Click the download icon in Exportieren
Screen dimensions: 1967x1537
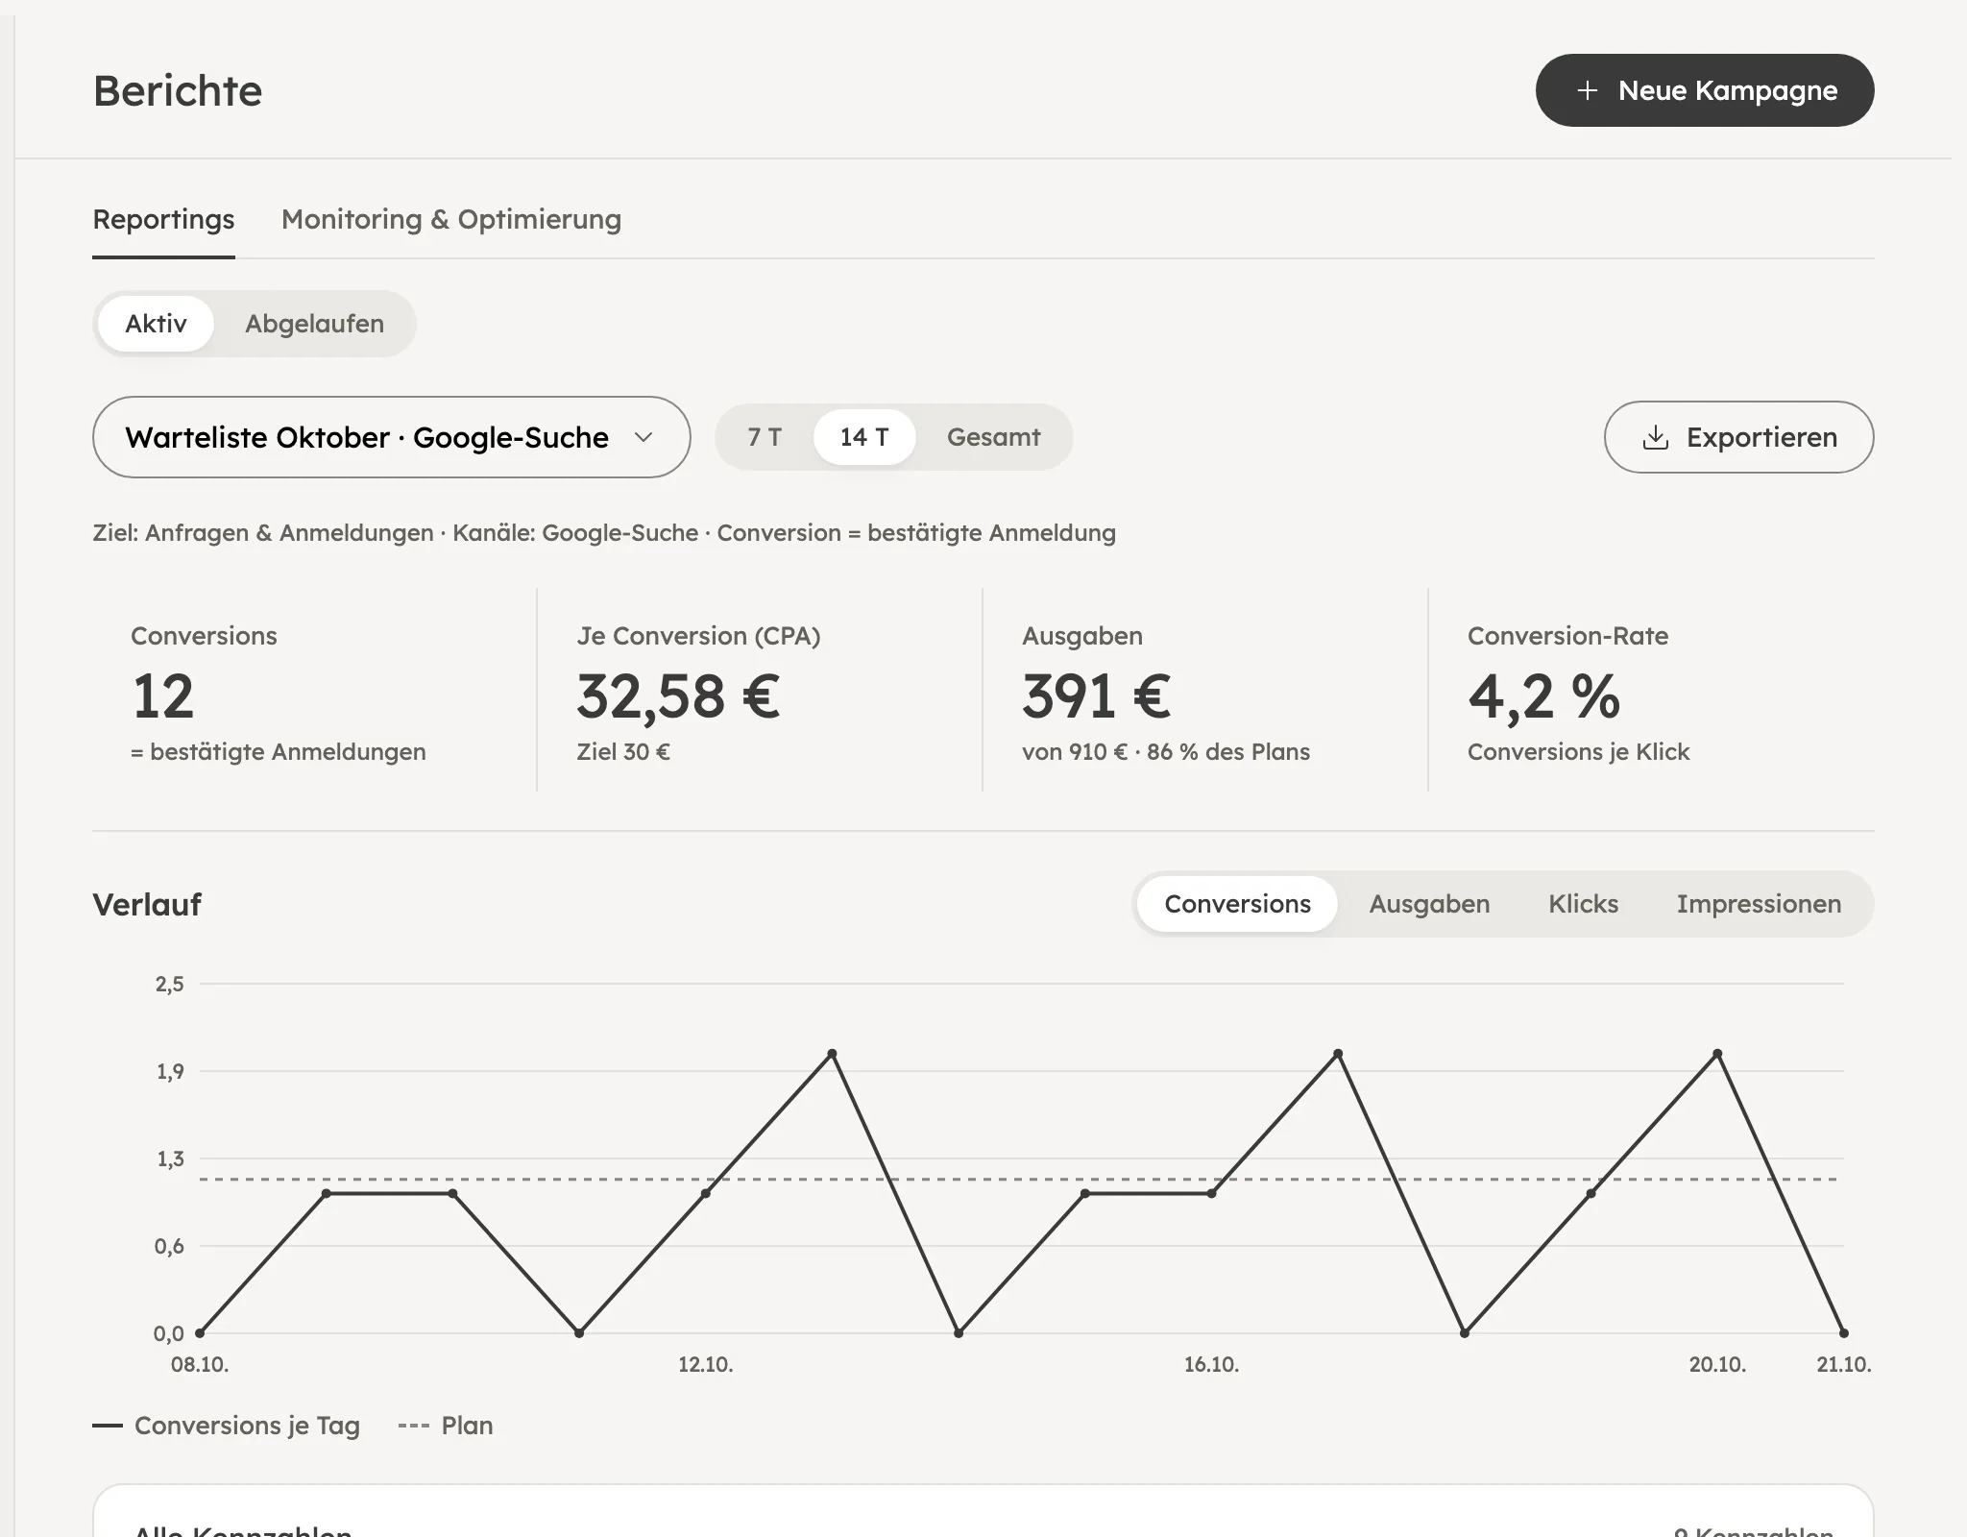(1655, 438)
